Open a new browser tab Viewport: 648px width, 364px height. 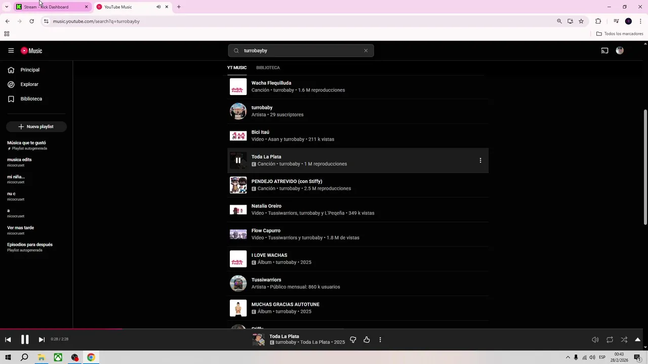click(x=179, y=7)
